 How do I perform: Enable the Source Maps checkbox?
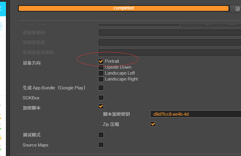point(101,145)
